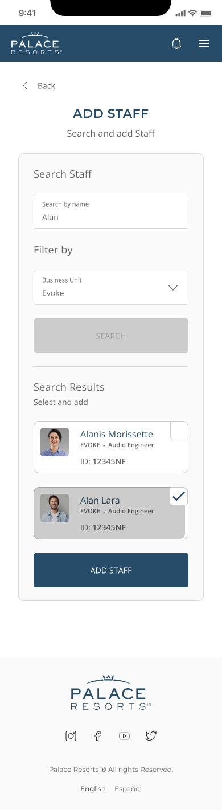Image resolution: width=222 pixels, height=810 pixels.
Task: Open the hamburger menu icon
Action: point(204,43)
